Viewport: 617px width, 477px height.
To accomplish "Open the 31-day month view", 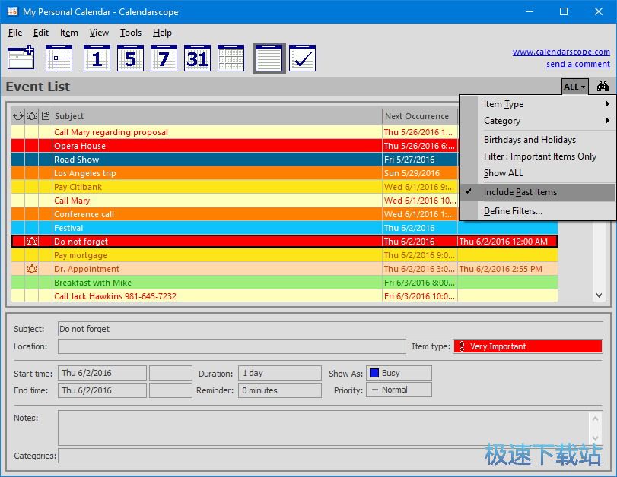I will pyautogui.click(x=197, y=58).
